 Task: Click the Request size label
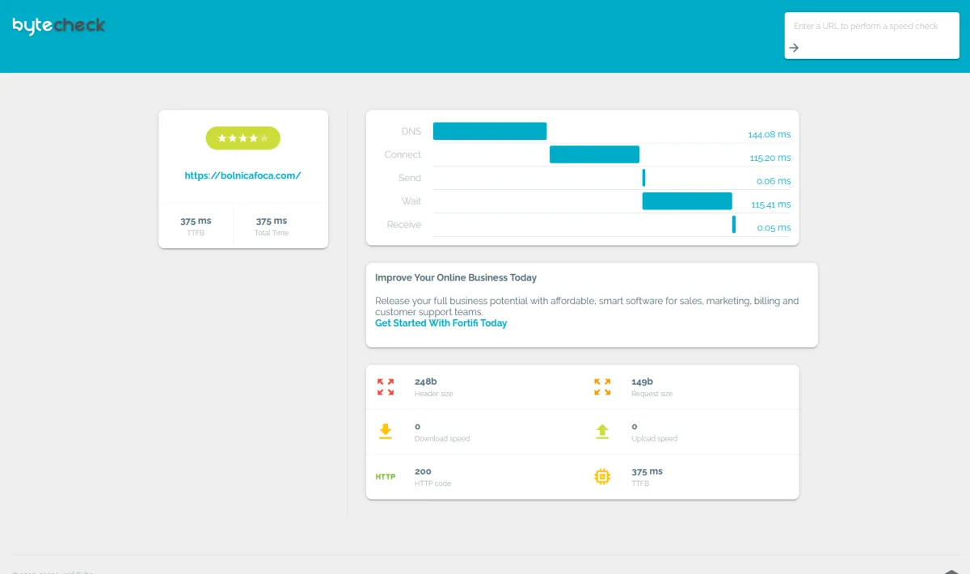(652, 394)
